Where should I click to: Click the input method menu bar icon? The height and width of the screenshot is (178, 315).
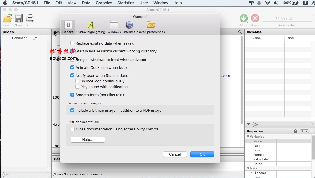pyautogui.click(x=305, y=3)
